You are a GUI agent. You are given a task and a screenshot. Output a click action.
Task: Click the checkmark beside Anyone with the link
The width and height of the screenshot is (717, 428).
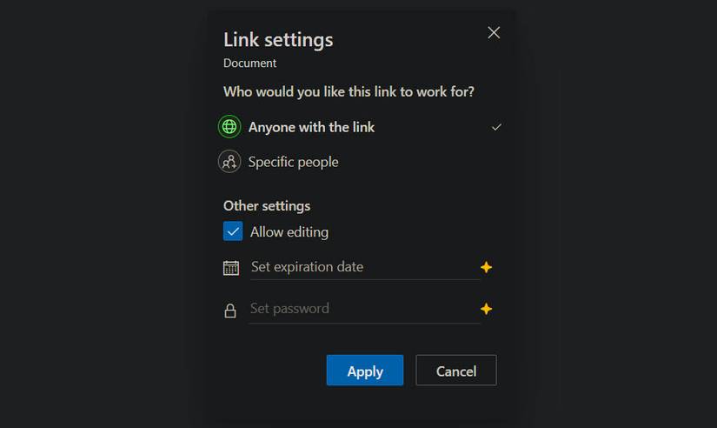(x=496, y=127)
